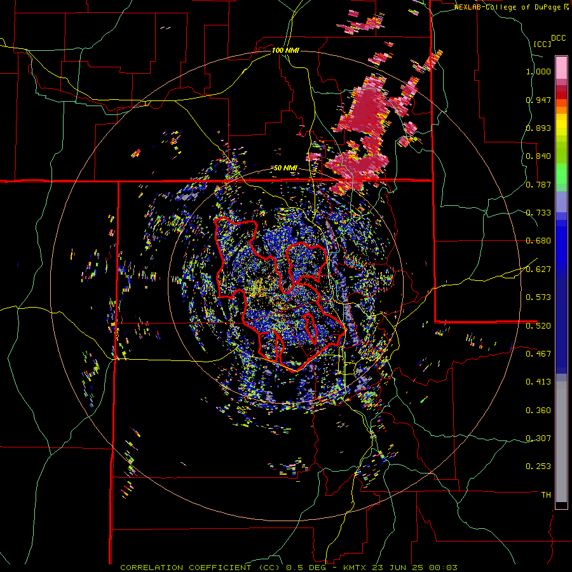The width and height of the screenshot is (572, 572).
Task: Select the 0.253 scale value
Action: point(538,466)
